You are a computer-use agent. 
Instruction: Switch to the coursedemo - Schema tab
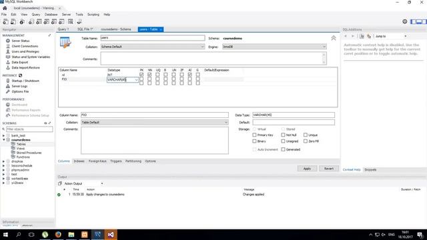pos(116,29)
